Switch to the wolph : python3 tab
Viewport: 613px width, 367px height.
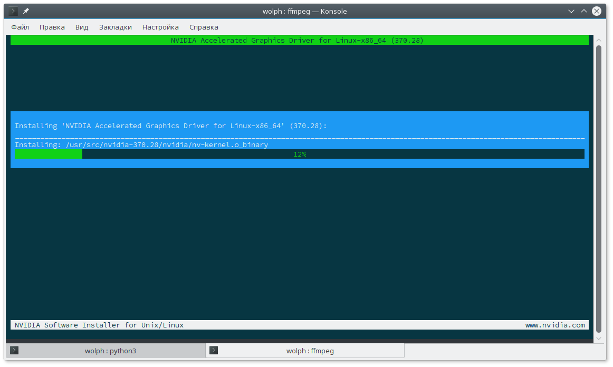106,351
